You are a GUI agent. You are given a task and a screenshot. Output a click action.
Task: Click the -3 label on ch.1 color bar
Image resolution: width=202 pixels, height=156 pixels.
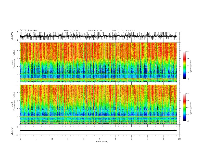[x=188, y=51]
